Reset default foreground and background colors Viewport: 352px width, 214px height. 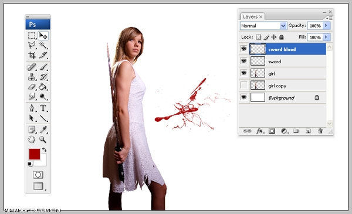coord(30,164)
